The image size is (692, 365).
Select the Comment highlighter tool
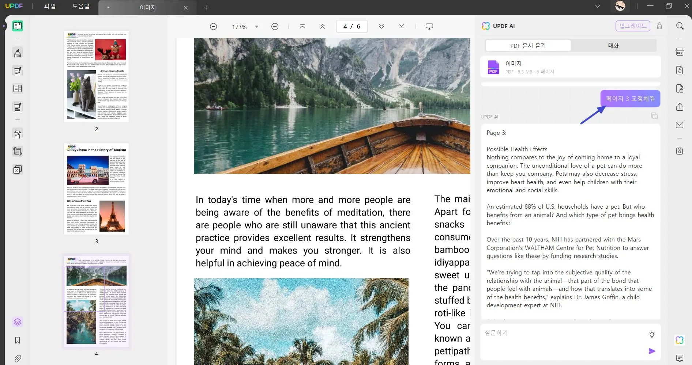point(17,53)
